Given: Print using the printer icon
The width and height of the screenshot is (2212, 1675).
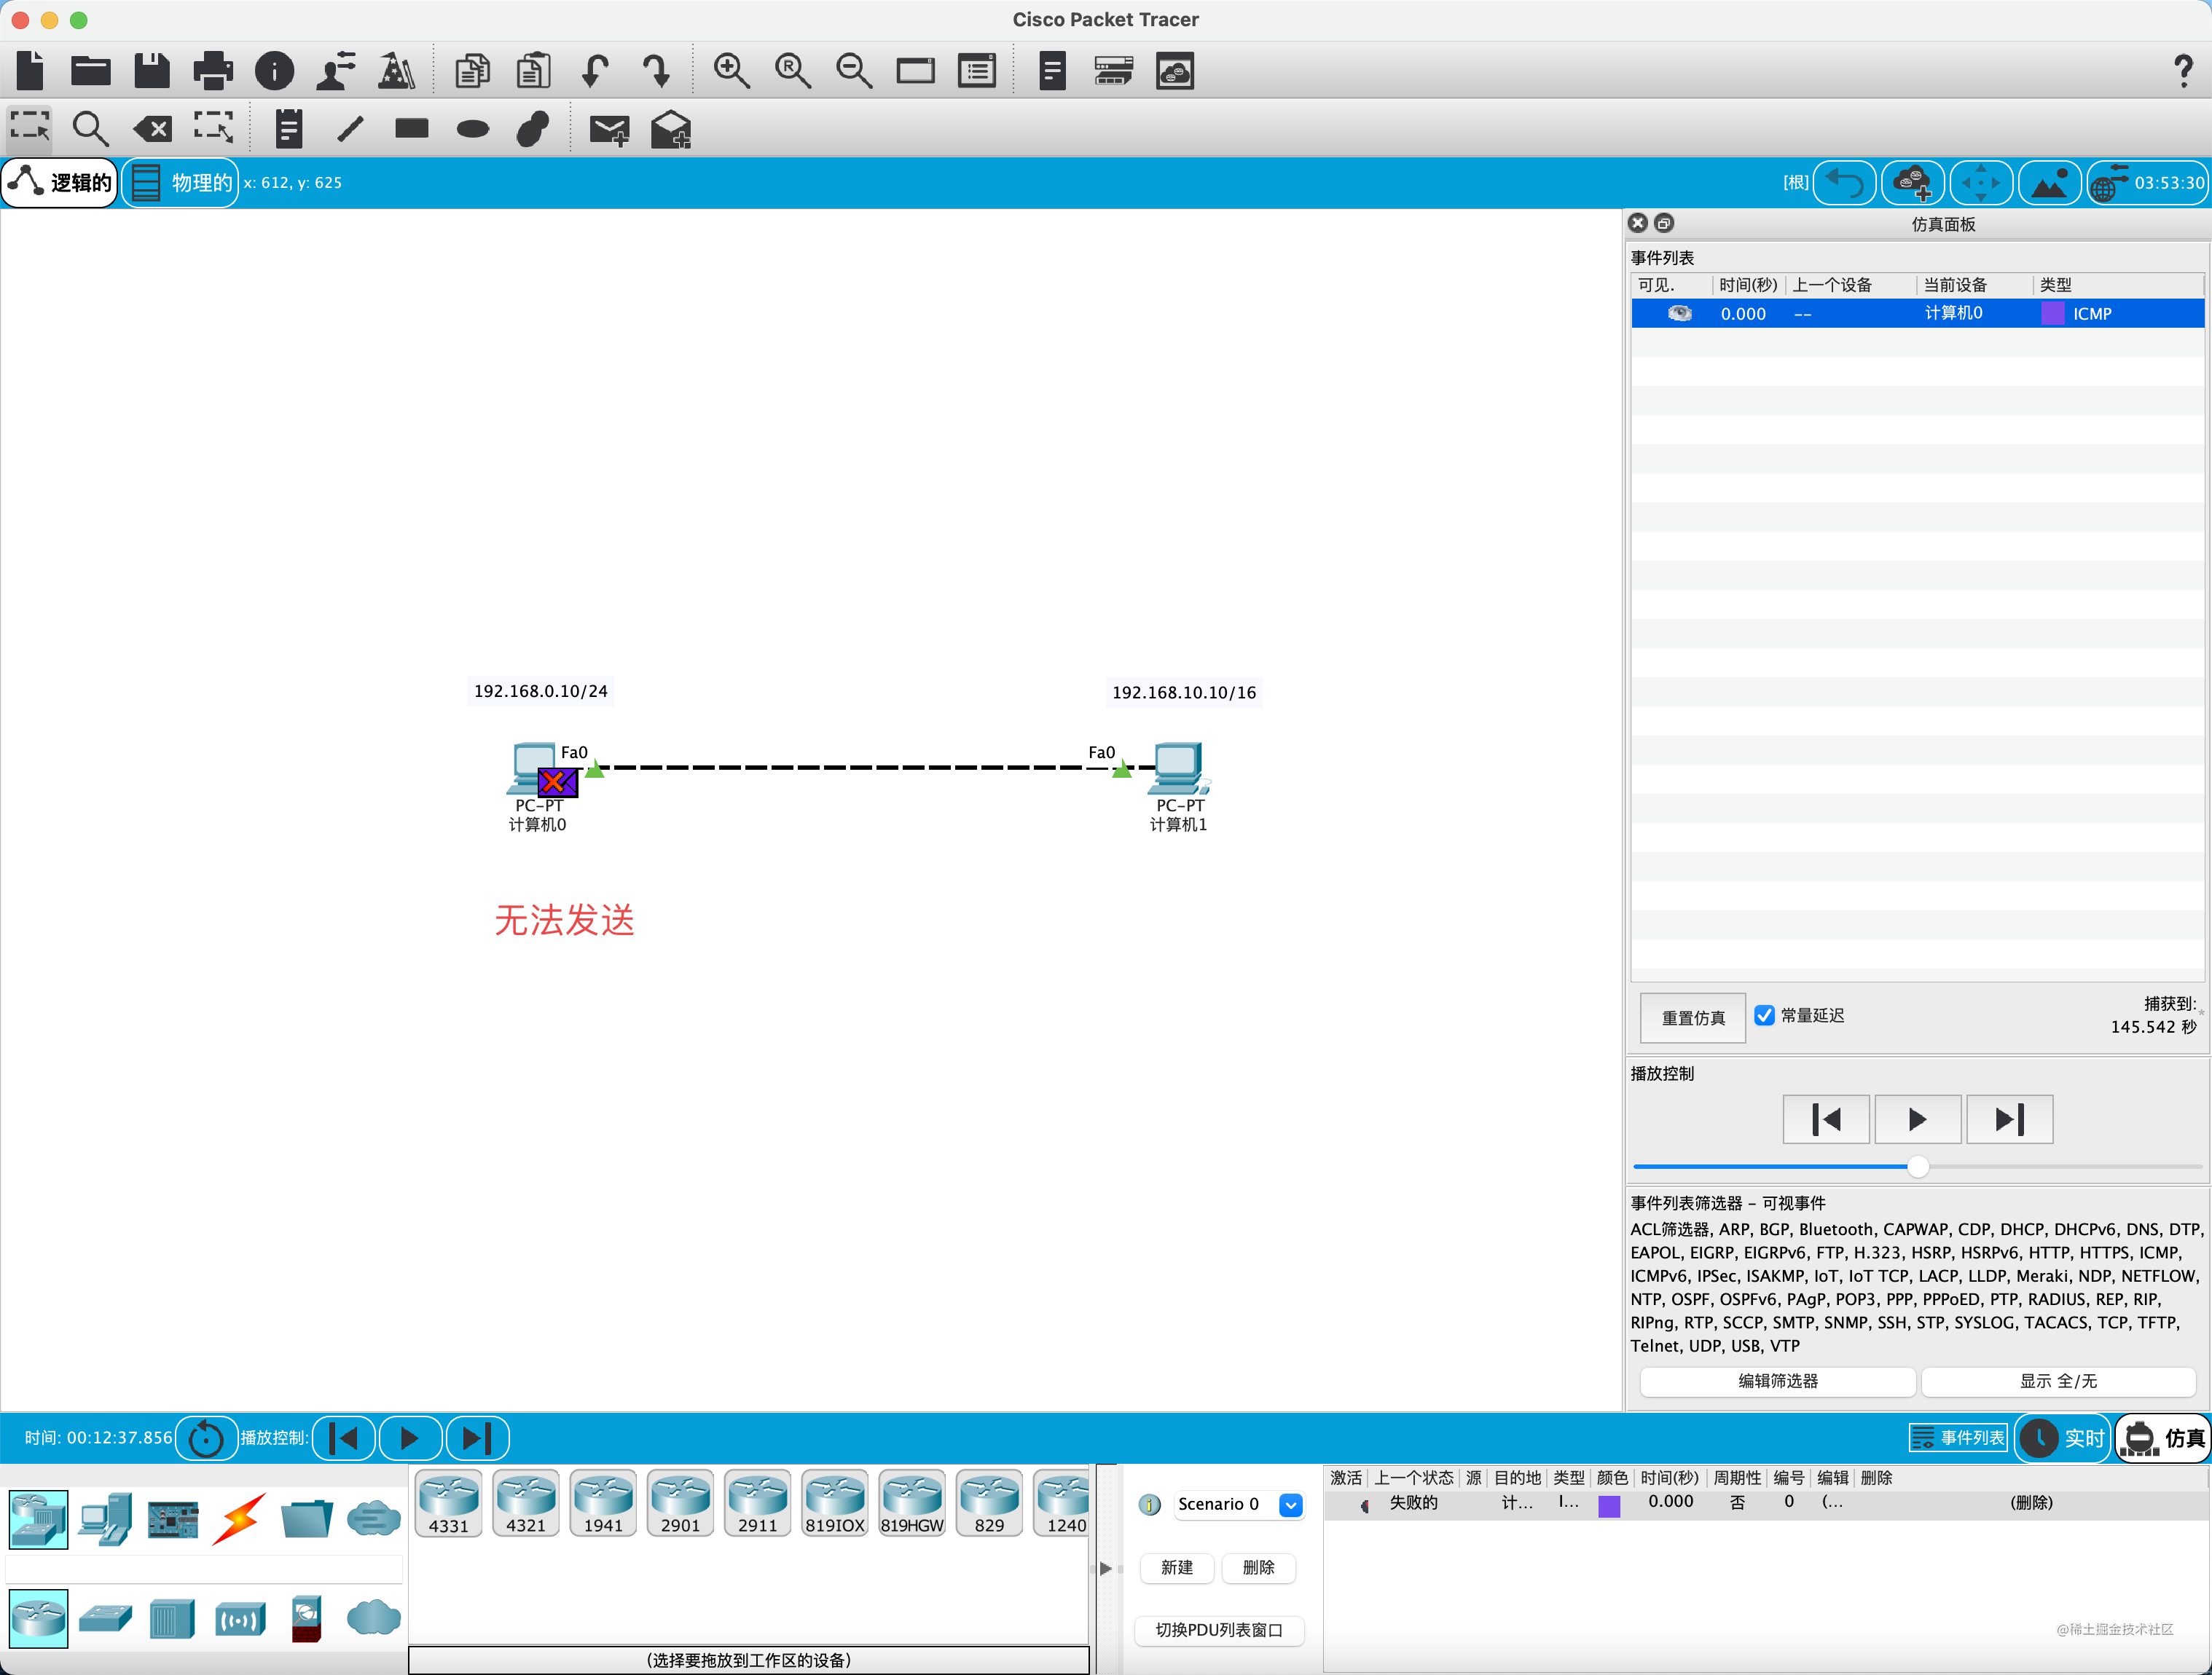Looking at the screenshot, I should pos(213,71).
